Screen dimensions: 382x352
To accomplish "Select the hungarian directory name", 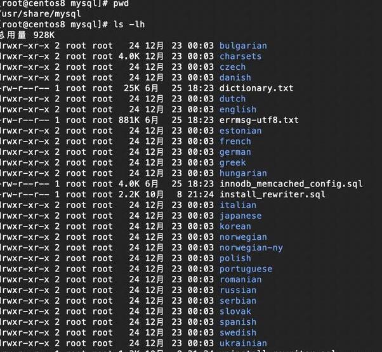I will [243, 173].
